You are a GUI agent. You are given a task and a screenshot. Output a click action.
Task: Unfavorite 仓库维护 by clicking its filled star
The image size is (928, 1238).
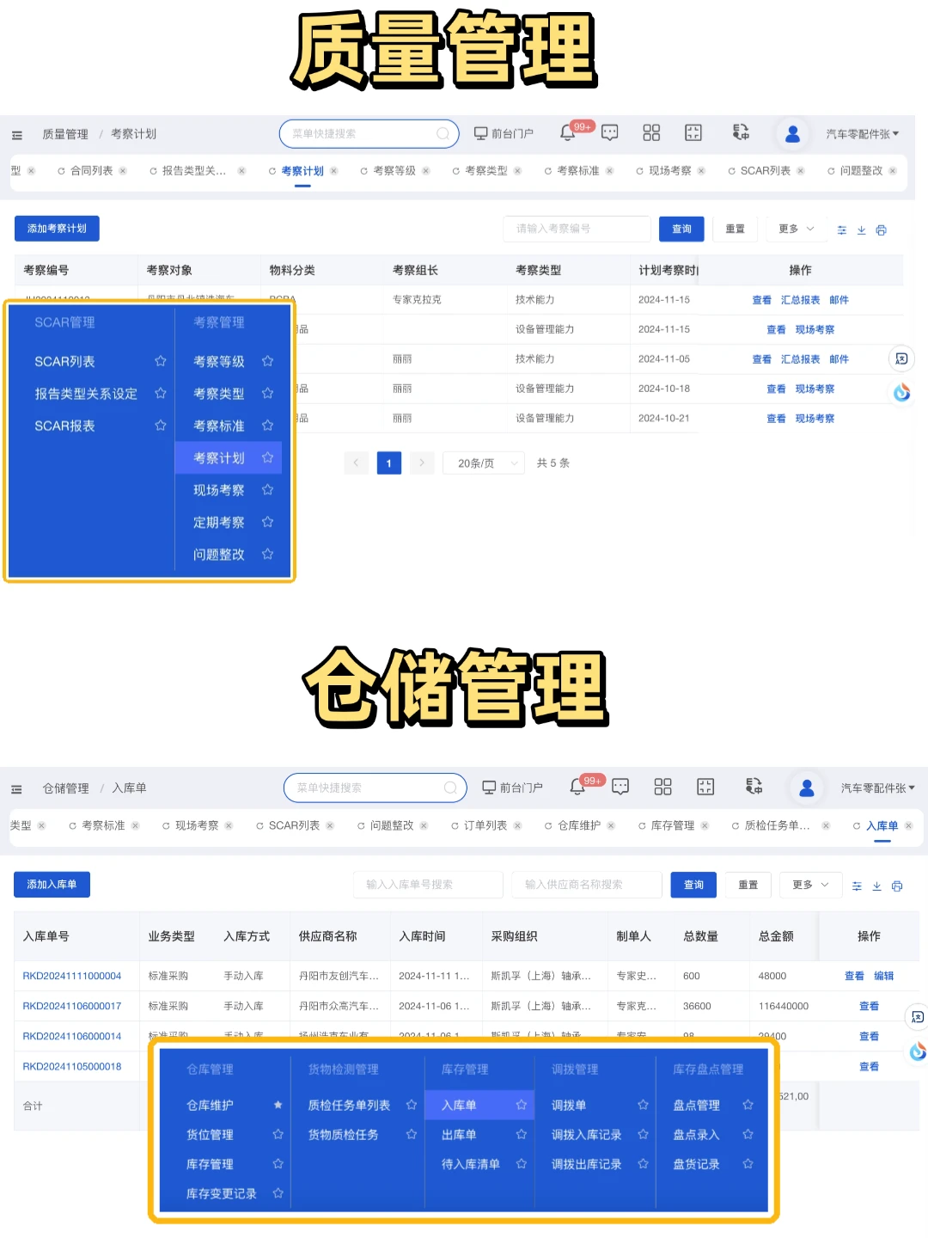click(278, 1105)
